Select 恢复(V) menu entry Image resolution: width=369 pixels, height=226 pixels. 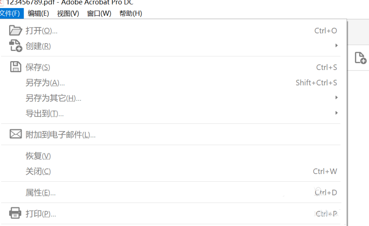[38, 156]
